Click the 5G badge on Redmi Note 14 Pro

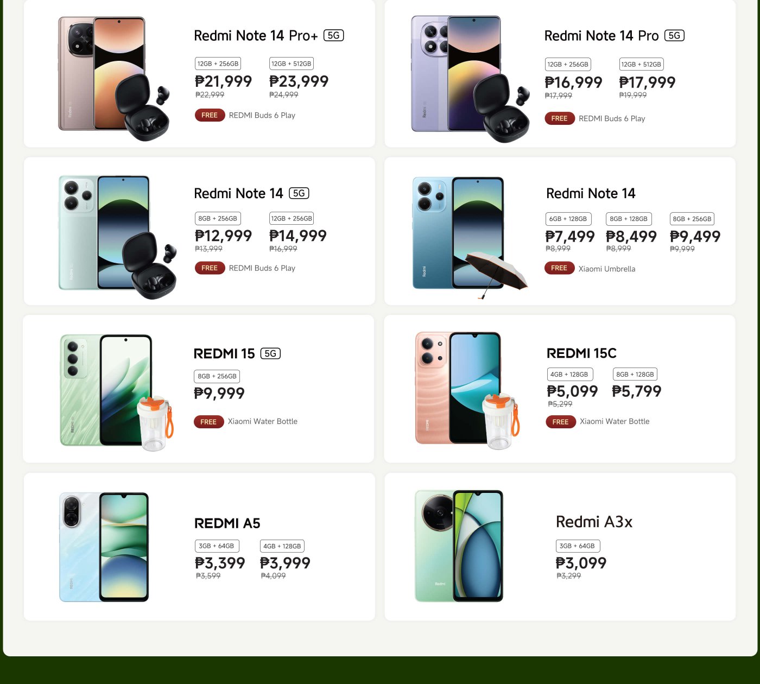coord(675,35)
